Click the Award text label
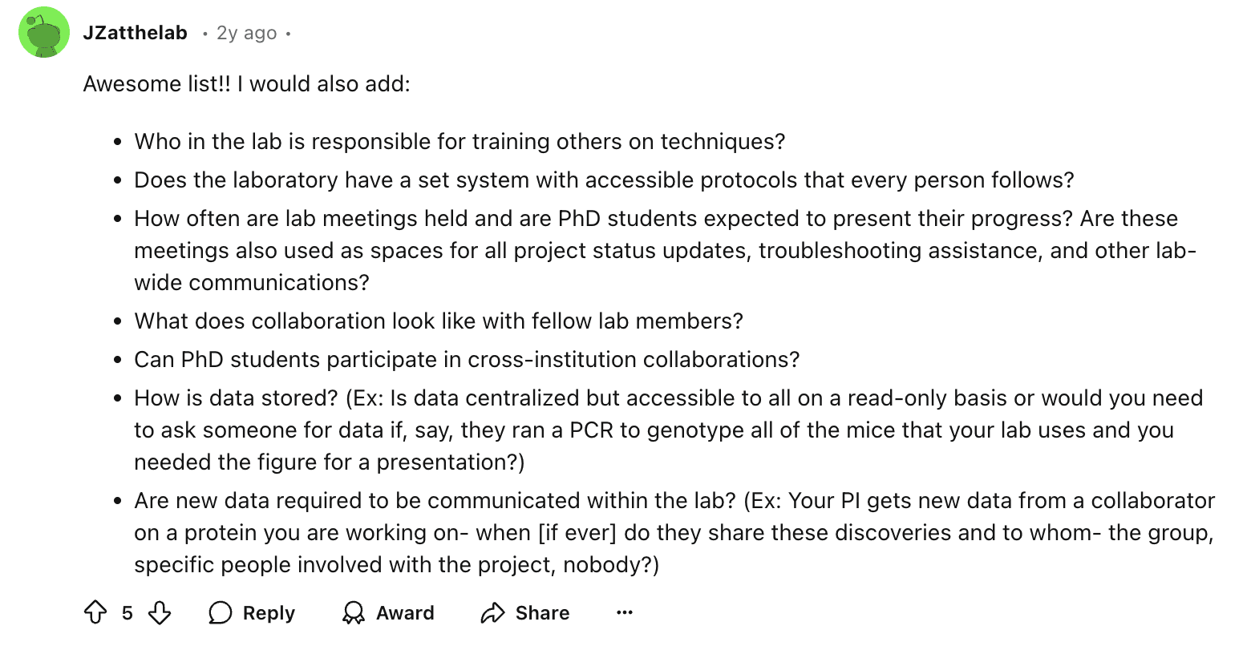This screenshot has height=654, width=1251. tap(405, 613)
